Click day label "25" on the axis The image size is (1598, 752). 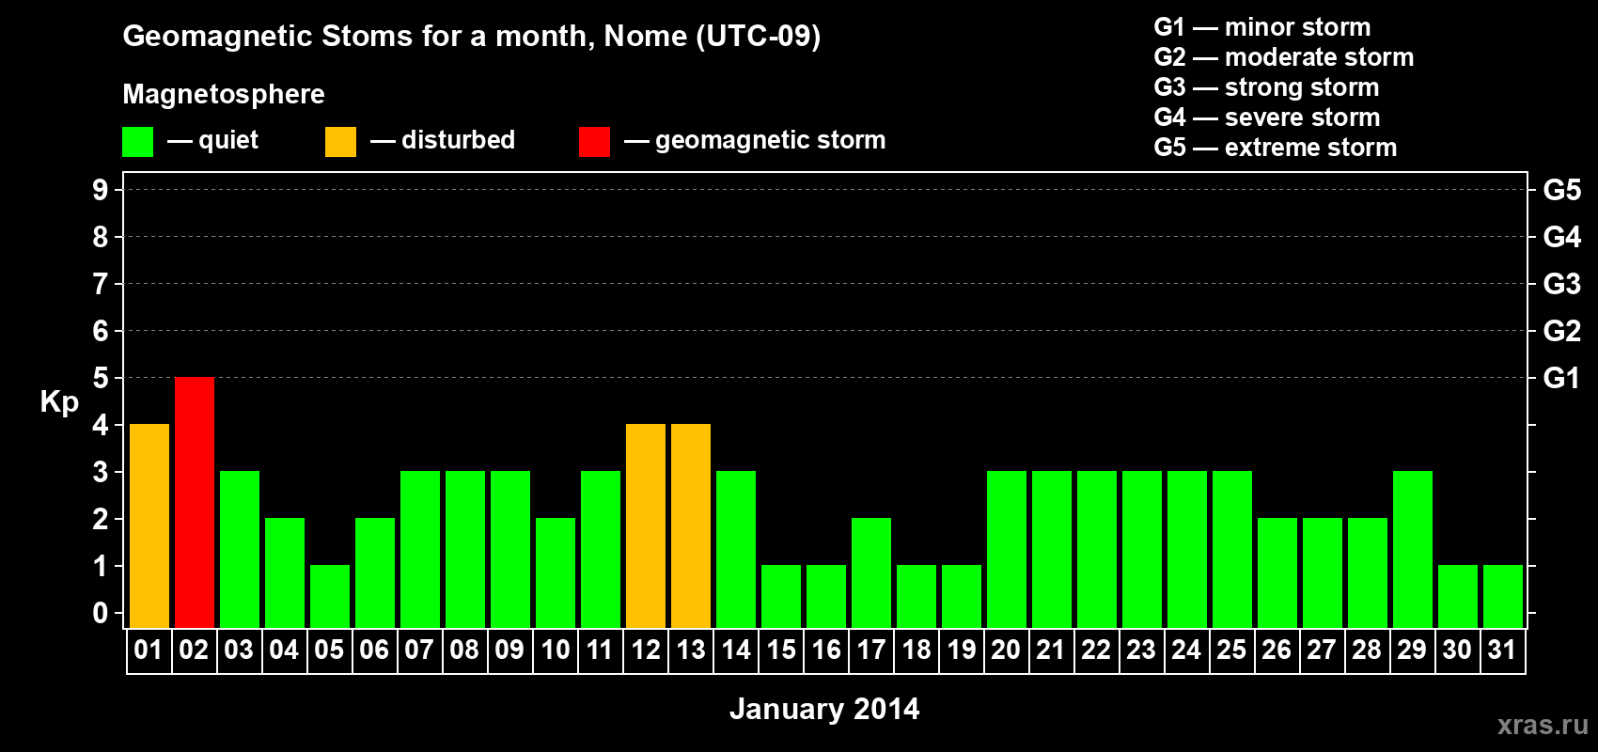pyautogui.click(x=1231, y=650)
